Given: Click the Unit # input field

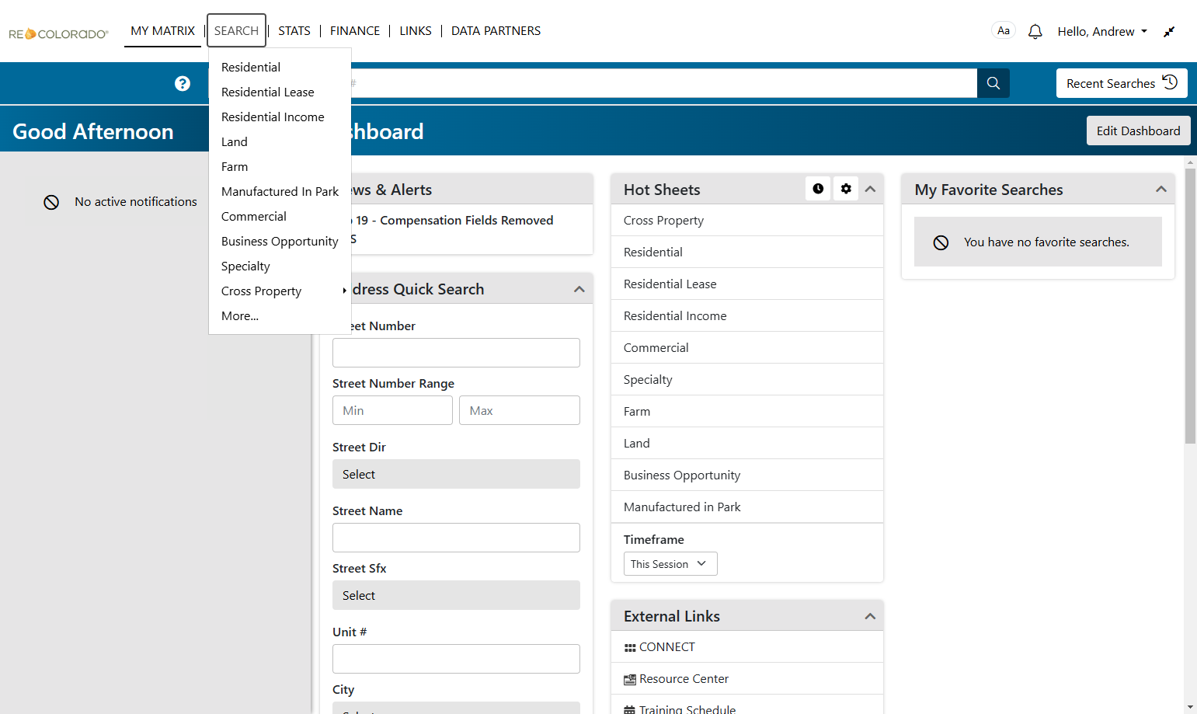Looking at the screenshot, I should pyautogui.click(x=456, y=659).
